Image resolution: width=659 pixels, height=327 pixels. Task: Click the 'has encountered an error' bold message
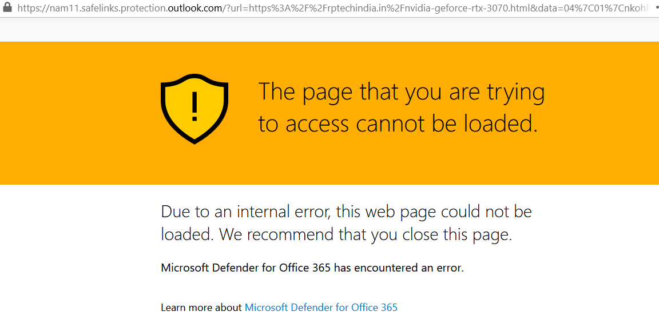point(399,268)
